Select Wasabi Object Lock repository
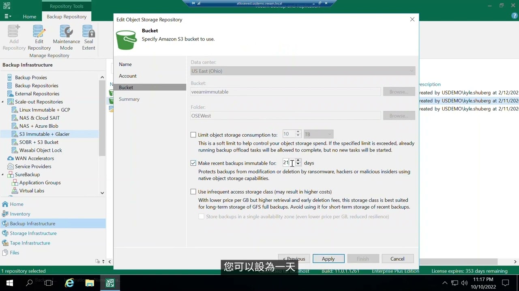The height and width of the screenshot is (291, 519). coord(41,150)
